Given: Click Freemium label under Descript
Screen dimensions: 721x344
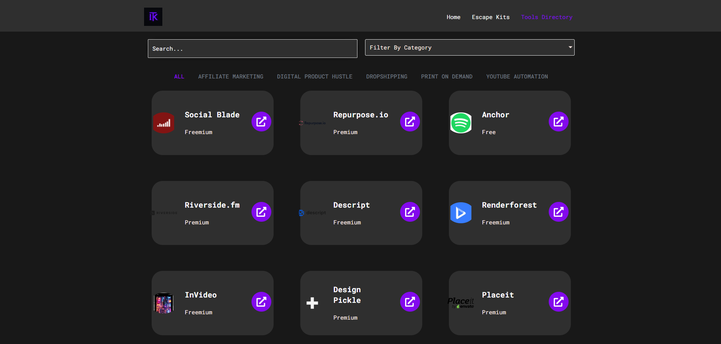Looking at the screenshot, I should click(347, 222).
